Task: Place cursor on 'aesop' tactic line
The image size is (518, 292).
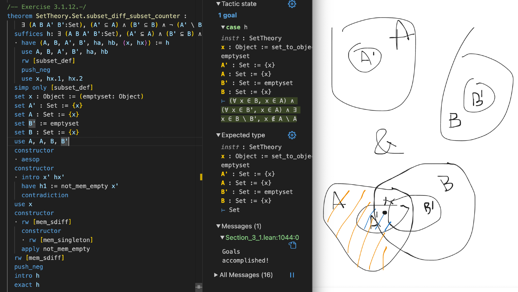Action: [x=31, y=159]
